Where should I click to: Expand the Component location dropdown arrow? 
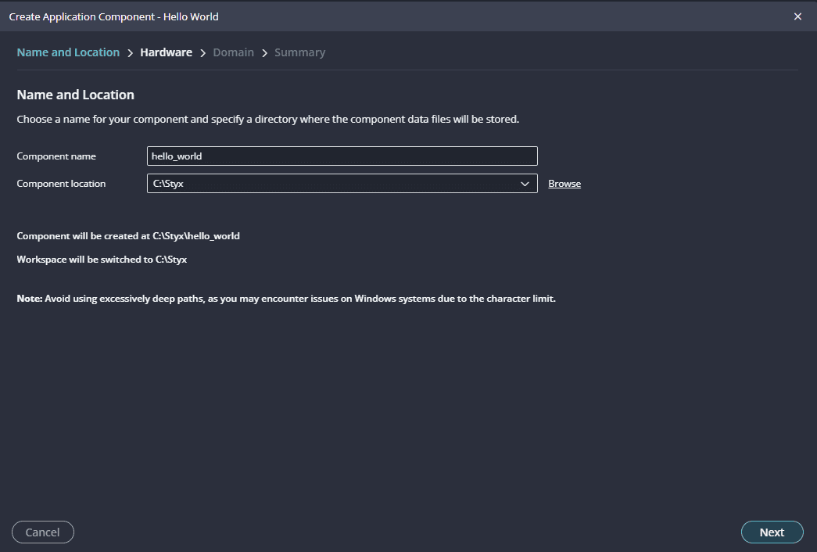(x=525, y=184)
